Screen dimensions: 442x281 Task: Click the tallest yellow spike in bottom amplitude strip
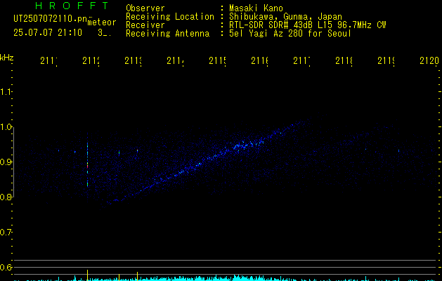click(87, 275)
